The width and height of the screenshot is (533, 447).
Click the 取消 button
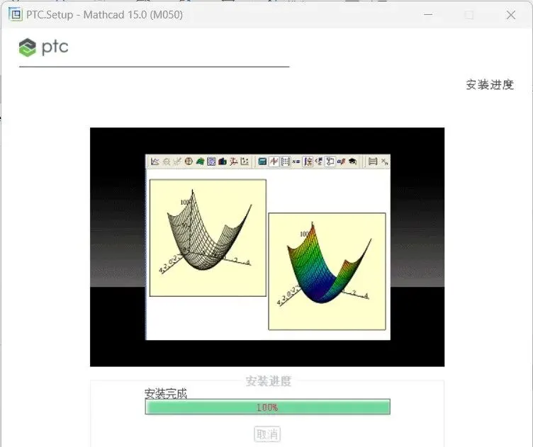tap(267, 434)
